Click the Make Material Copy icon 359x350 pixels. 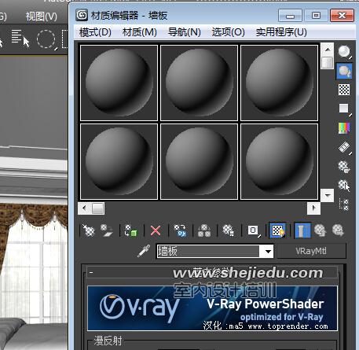(180, 230)
